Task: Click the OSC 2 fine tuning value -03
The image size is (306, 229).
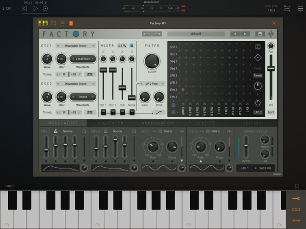Action: coord(74,112)
